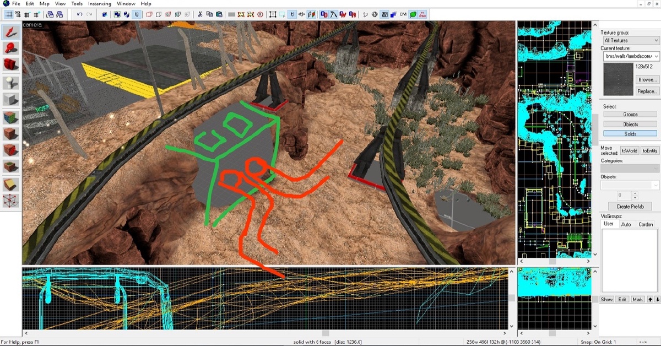Click the Create Prefab button

click(x=630, y=205)
